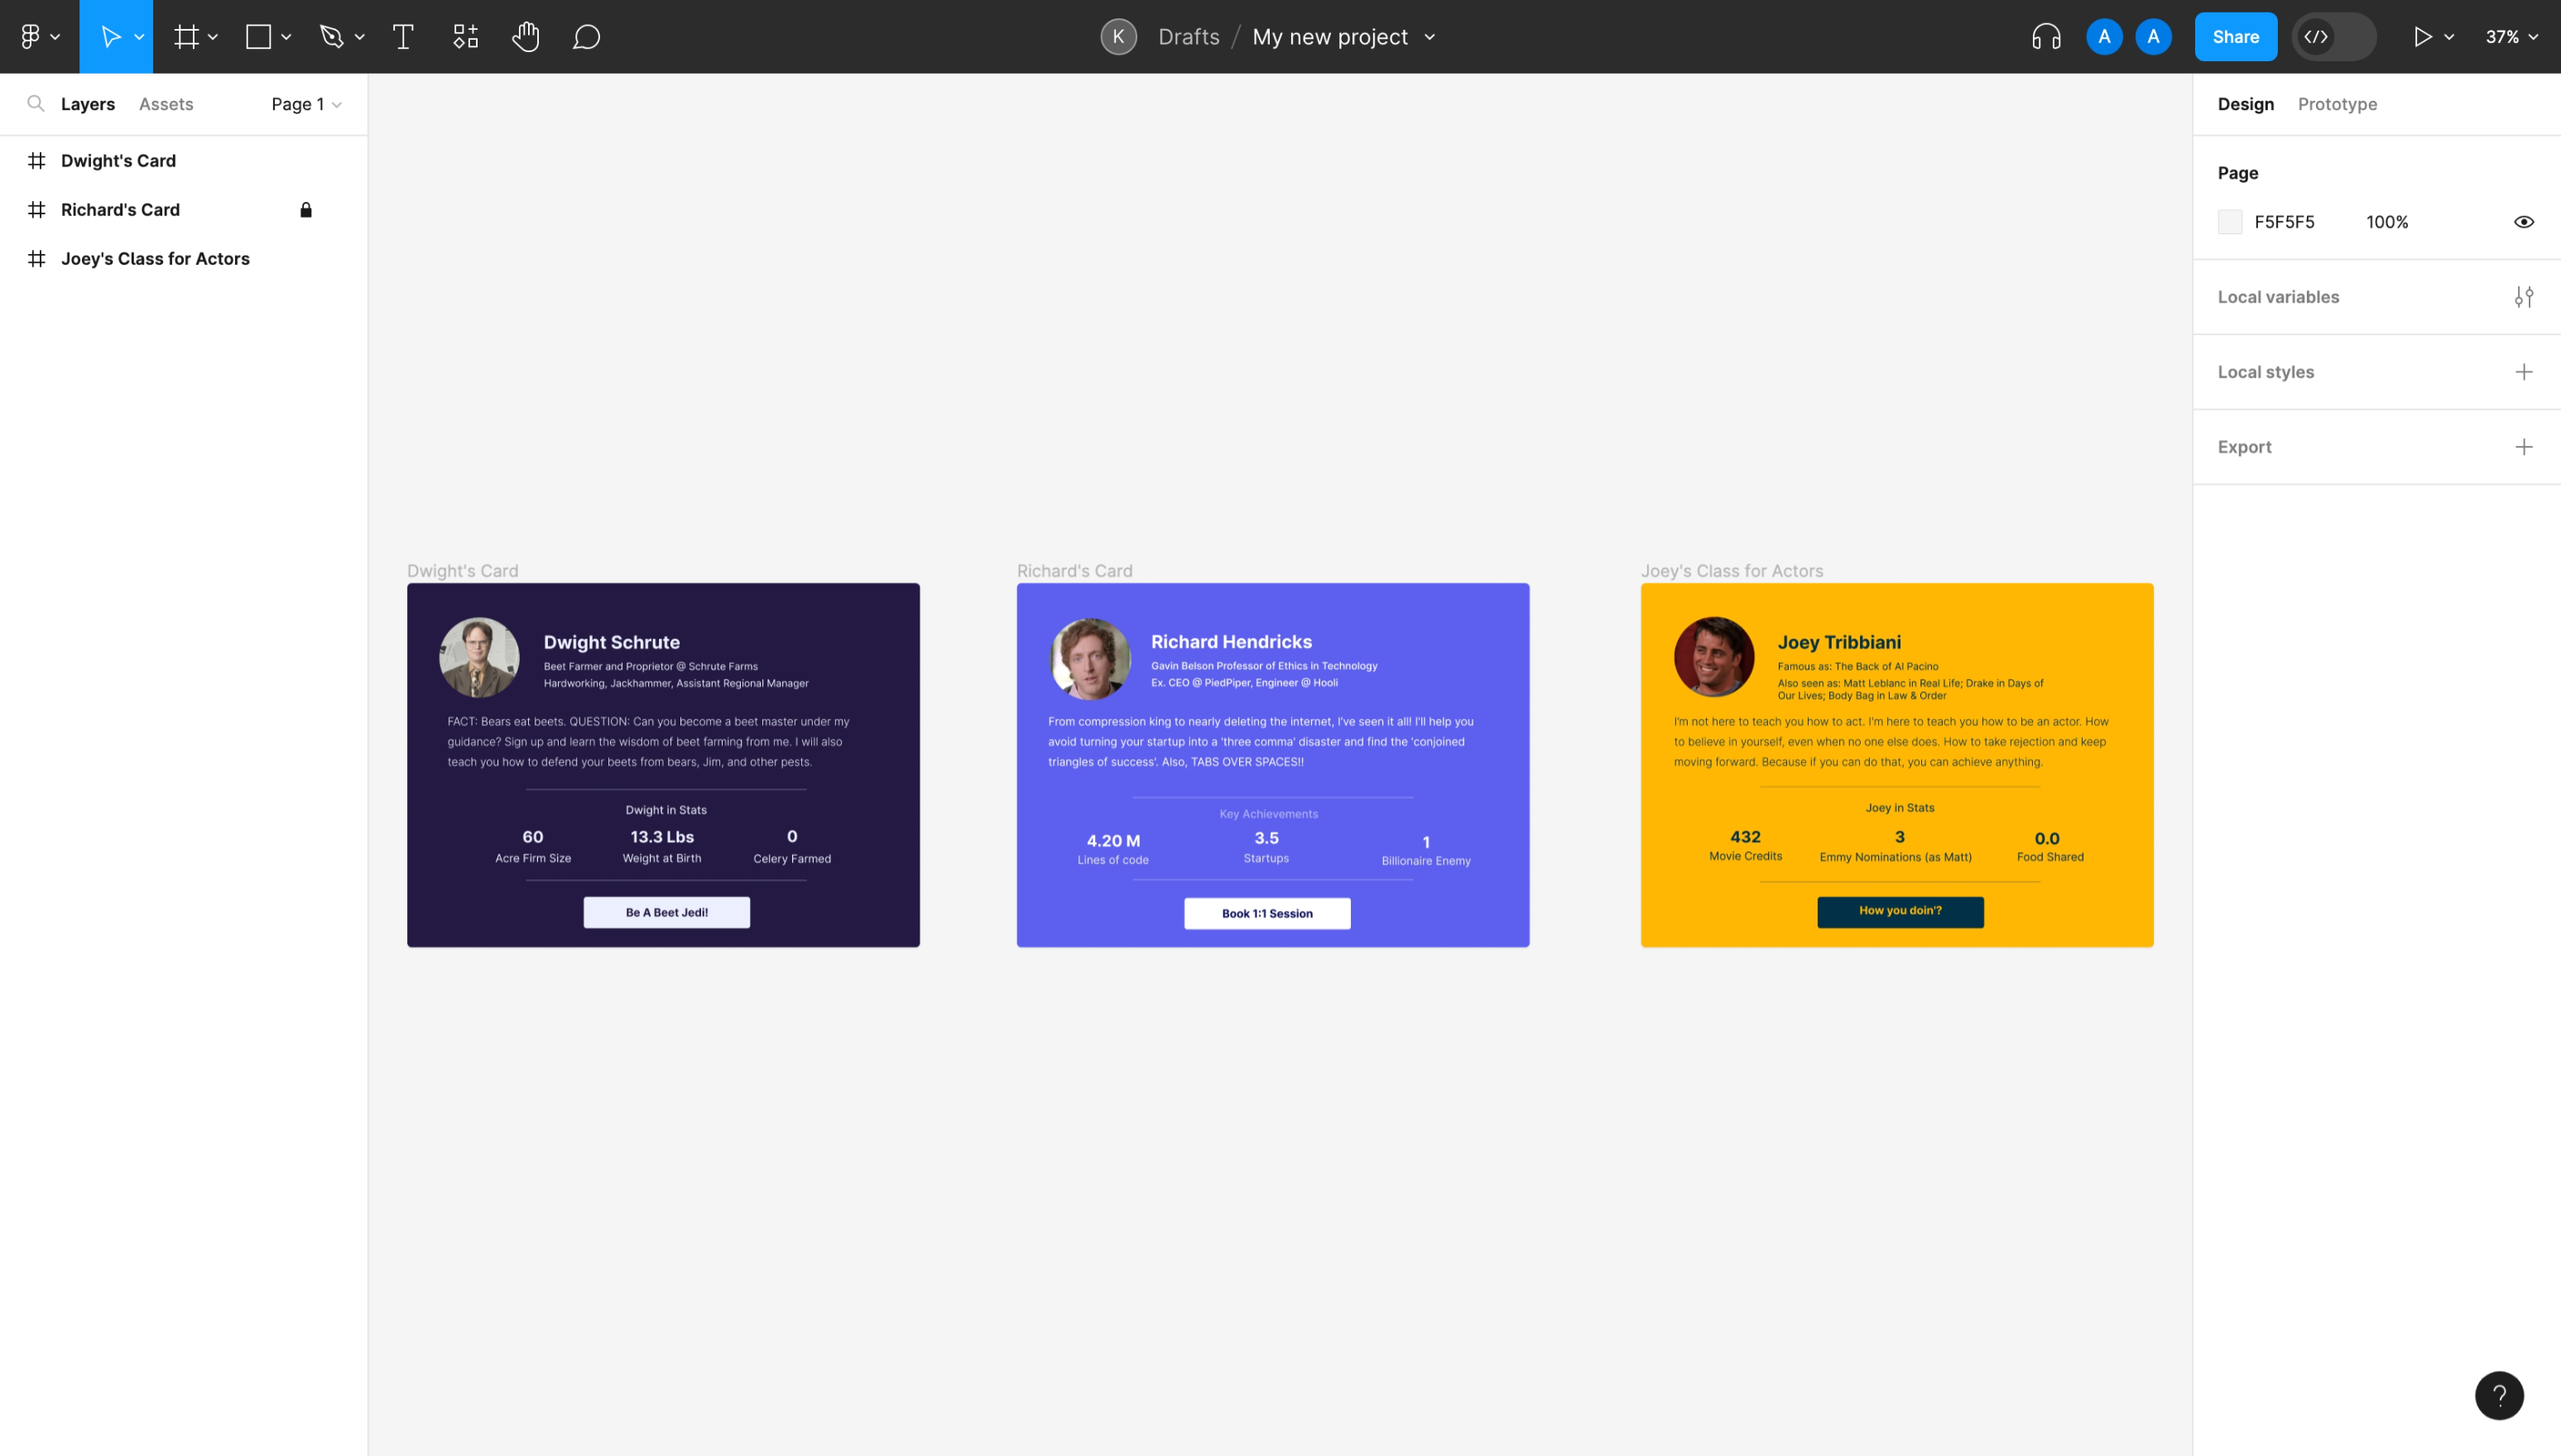Click the Dwight's Card frame title

[462, 571]
